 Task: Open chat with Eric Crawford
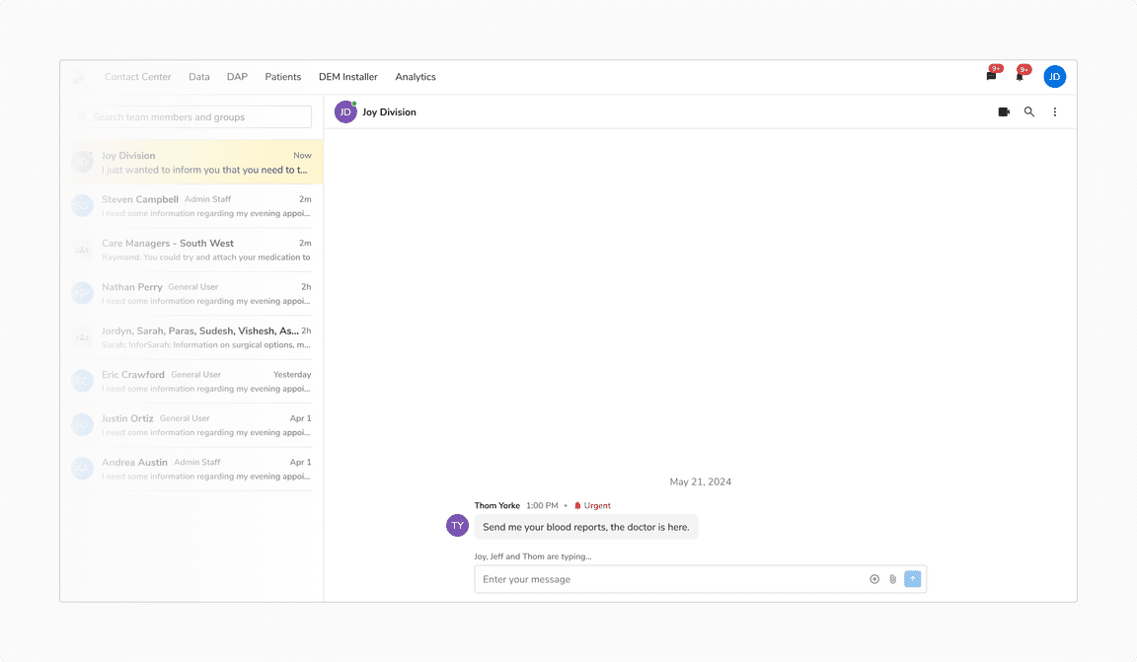pos(191,381)
